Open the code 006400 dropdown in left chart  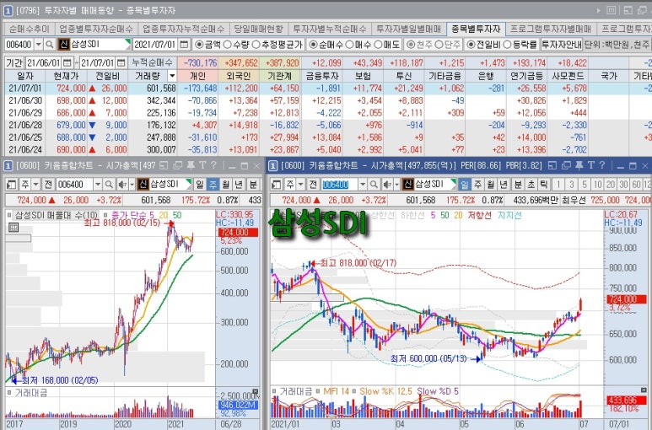[x=98, y=184]
